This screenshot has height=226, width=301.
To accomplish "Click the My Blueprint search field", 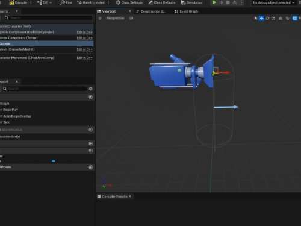I will click(x=45, y=89).
